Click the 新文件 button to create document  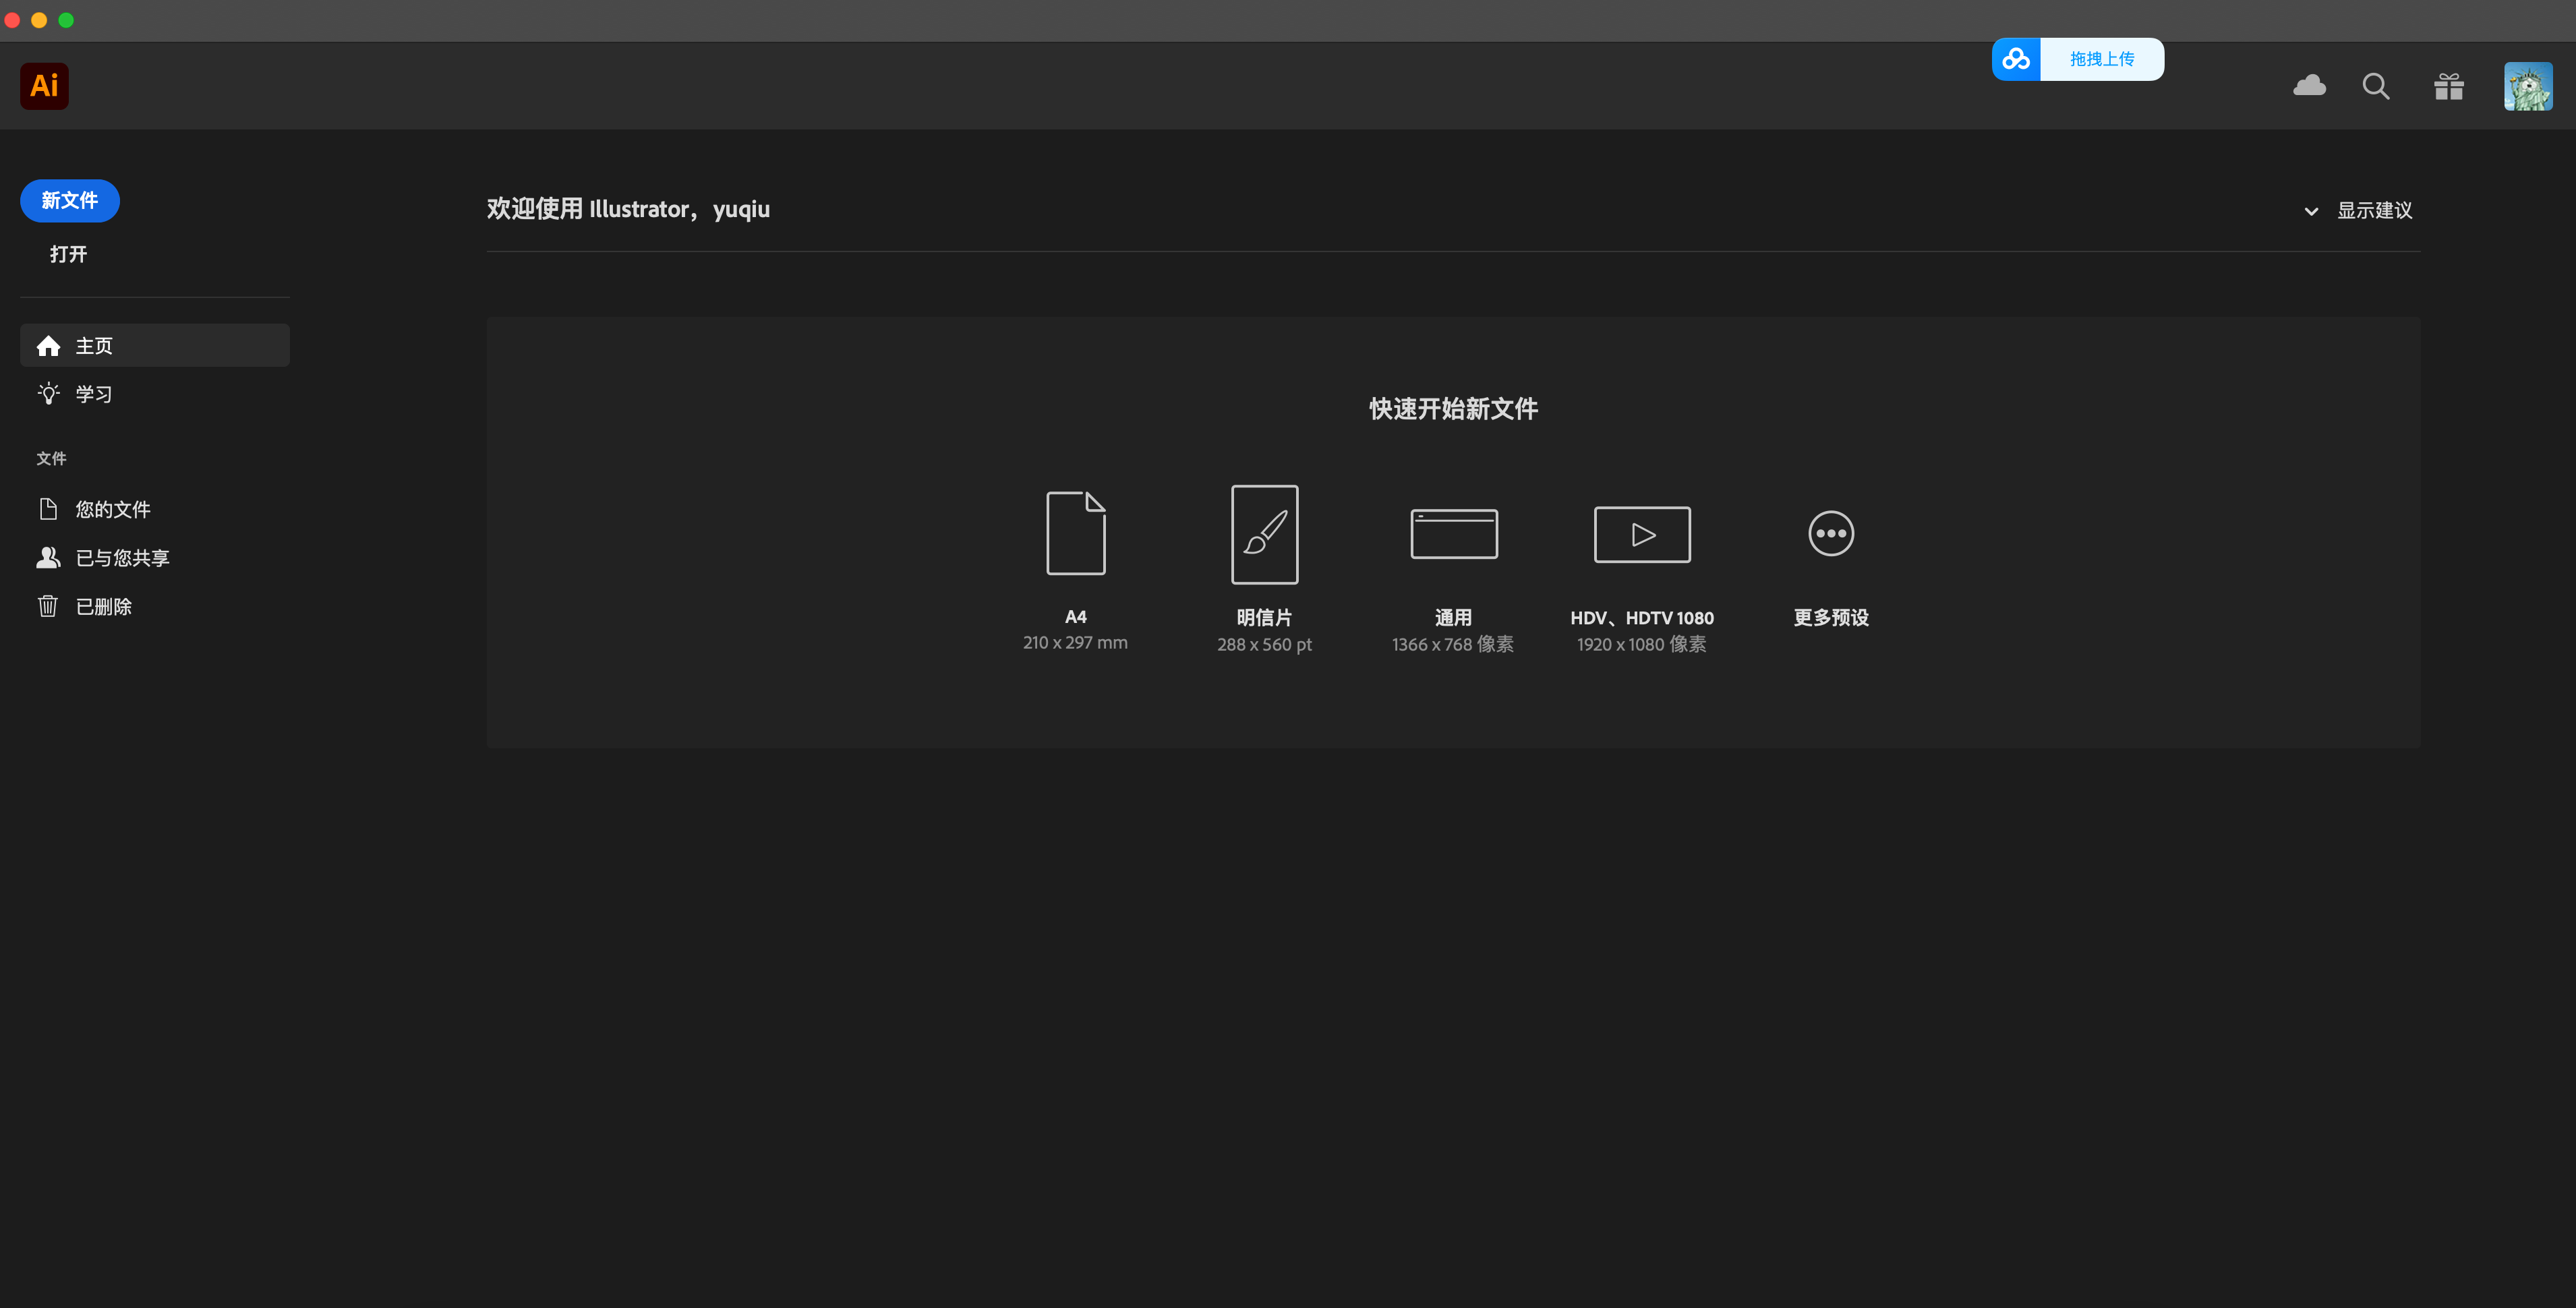pyautogui.click(x=69, y=200)
